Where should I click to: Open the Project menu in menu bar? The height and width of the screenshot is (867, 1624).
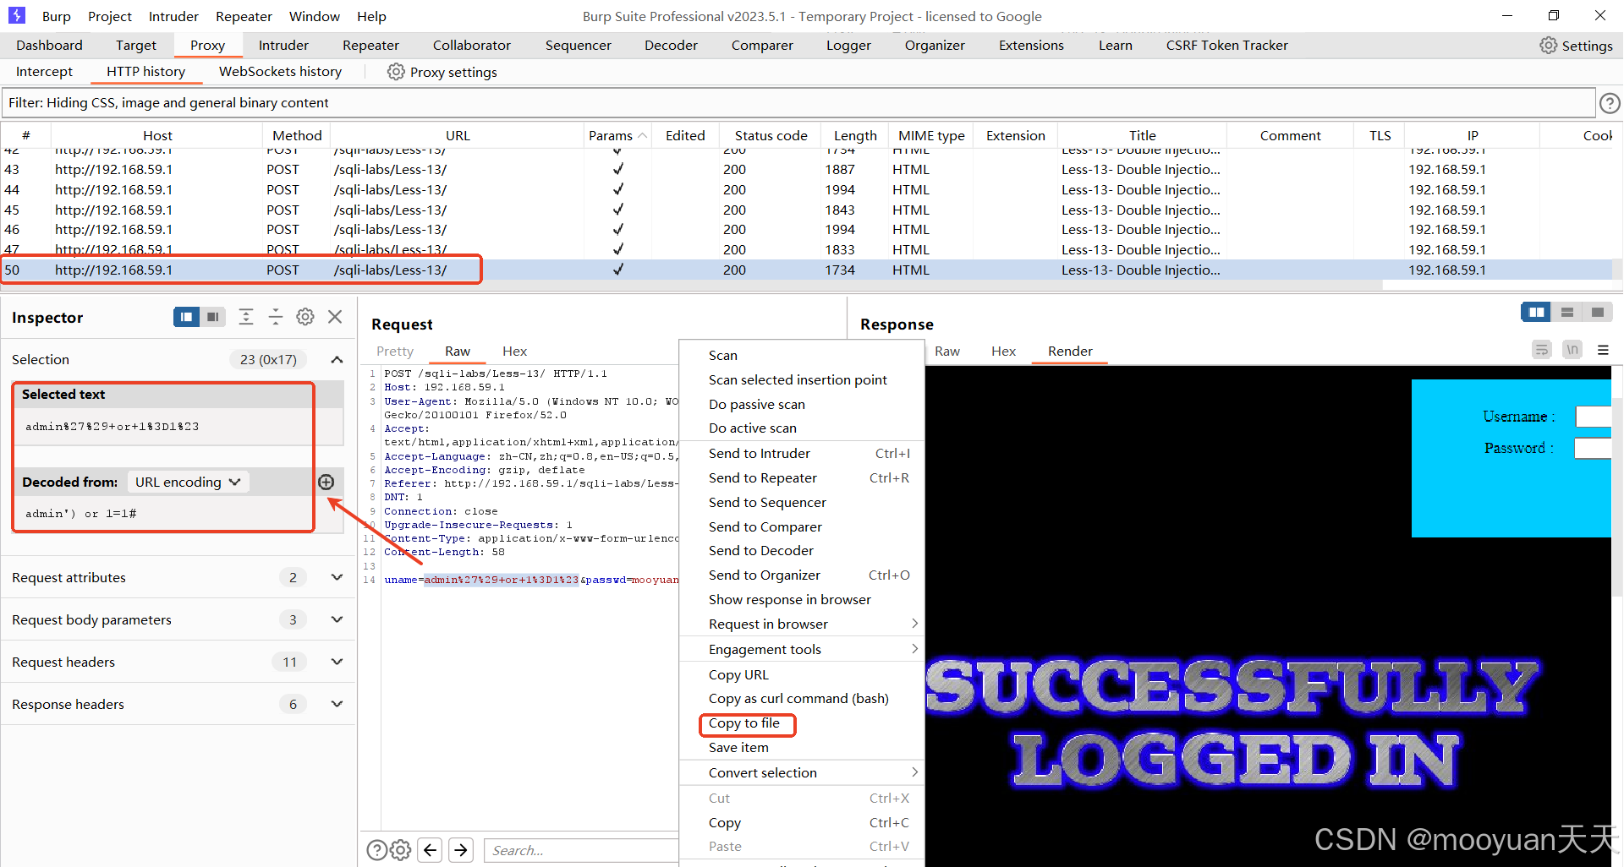click(109, 16)
